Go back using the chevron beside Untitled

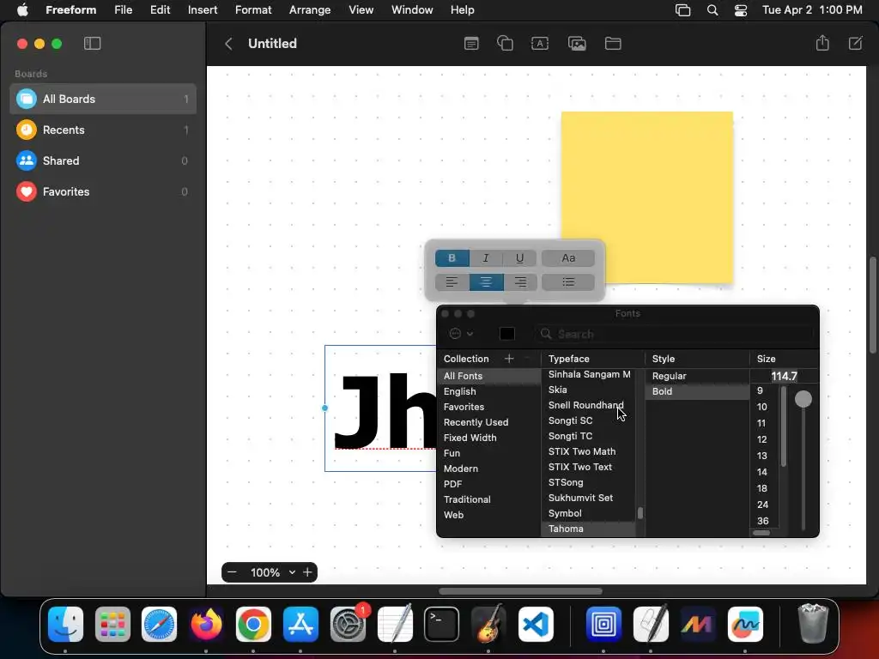point(228,44)
